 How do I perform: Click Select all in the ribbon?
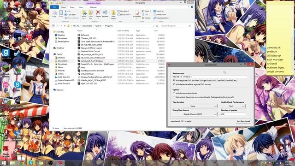(158, 11)
